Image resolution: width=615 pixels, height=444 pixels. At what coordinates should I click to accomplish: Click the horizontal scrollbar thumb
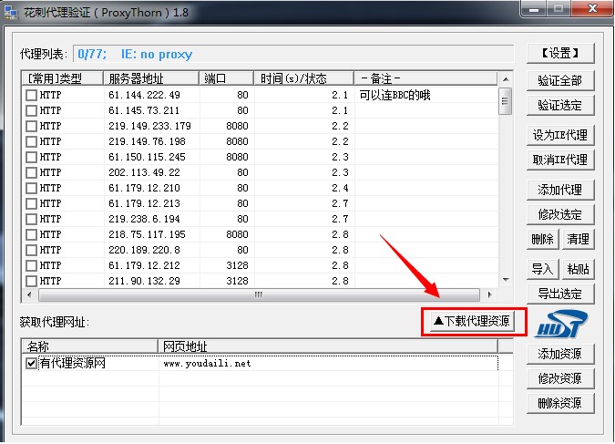click(259, 294)
